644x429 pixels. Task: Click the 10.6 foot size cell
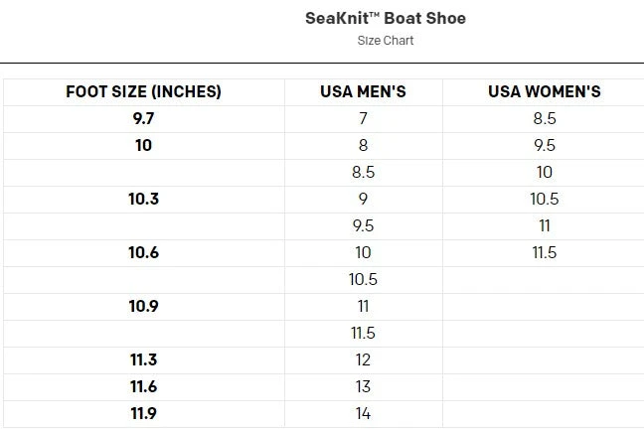pyautogui.click(x=143, y=252)
